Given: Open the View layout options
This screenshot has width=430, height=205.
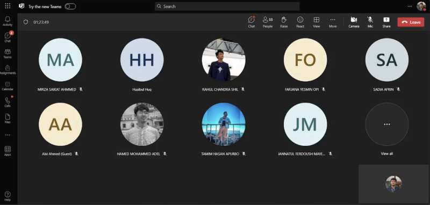Looking at the screenshot, I should [x=317, y=22].
